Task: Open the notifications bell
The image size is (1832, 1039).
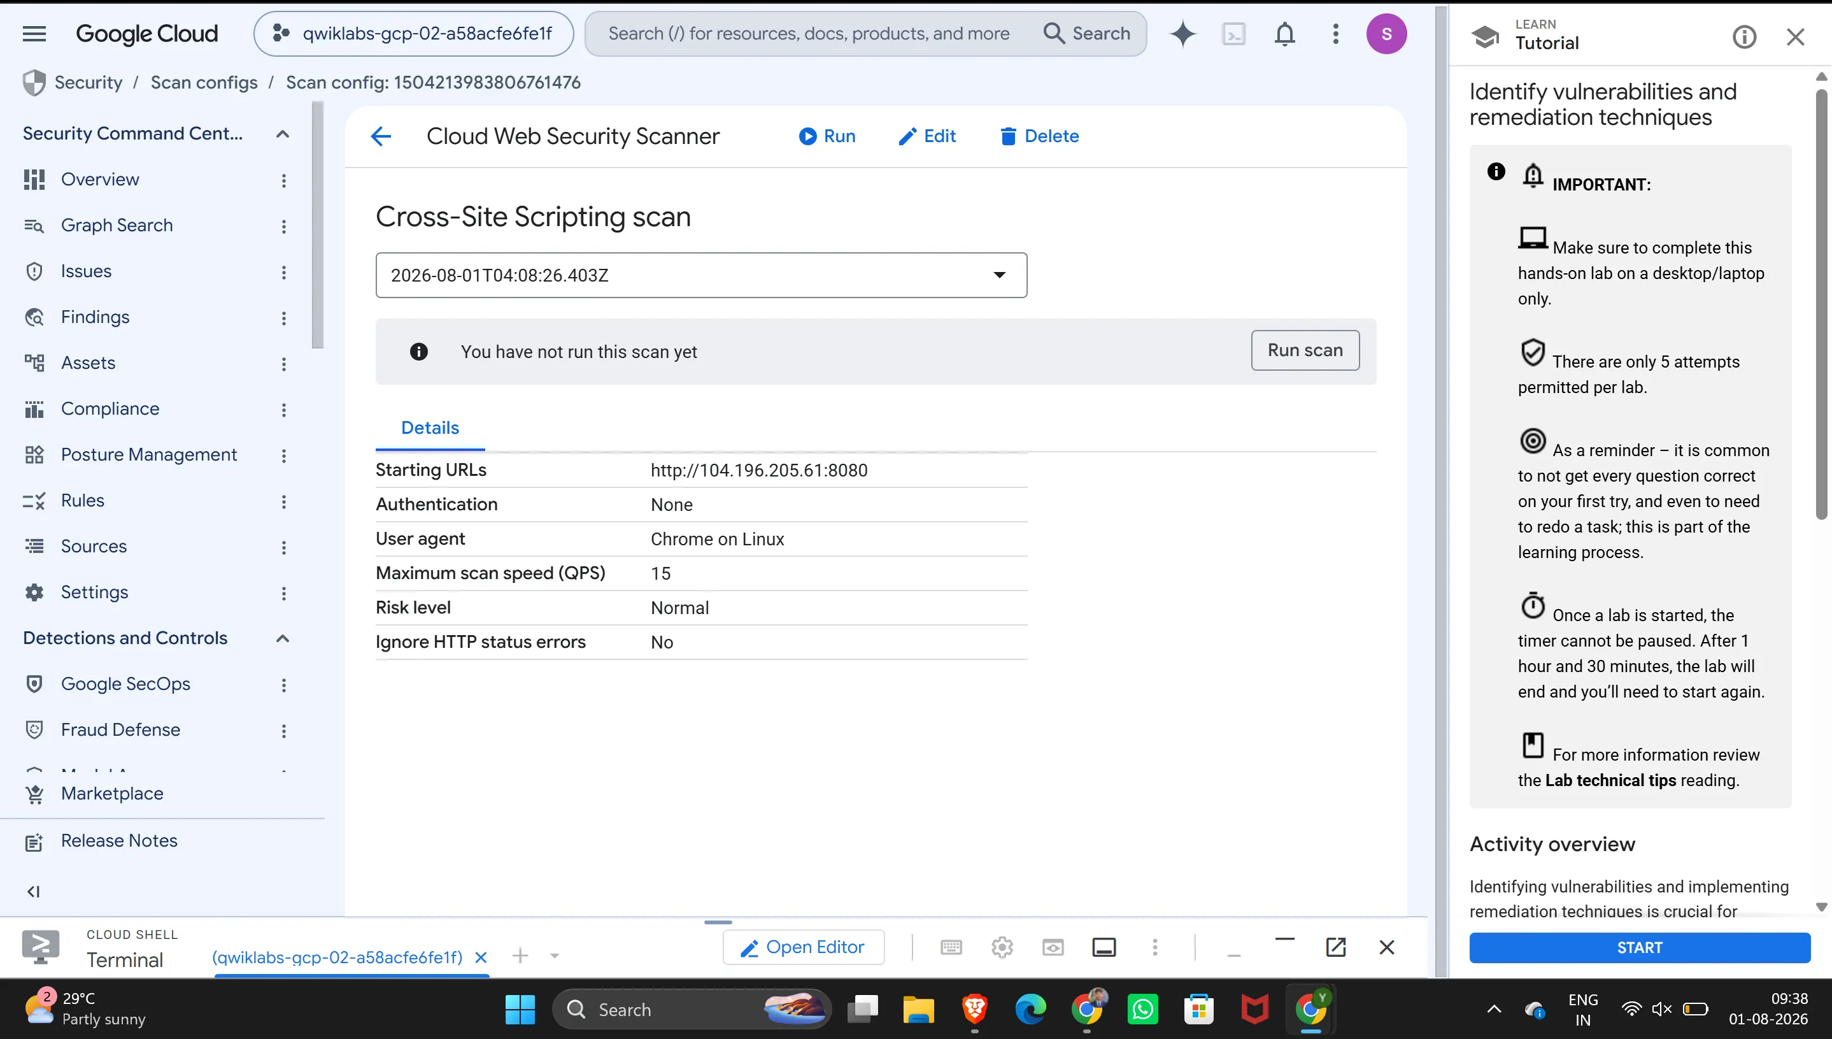Action: [x=1284, y=34]
